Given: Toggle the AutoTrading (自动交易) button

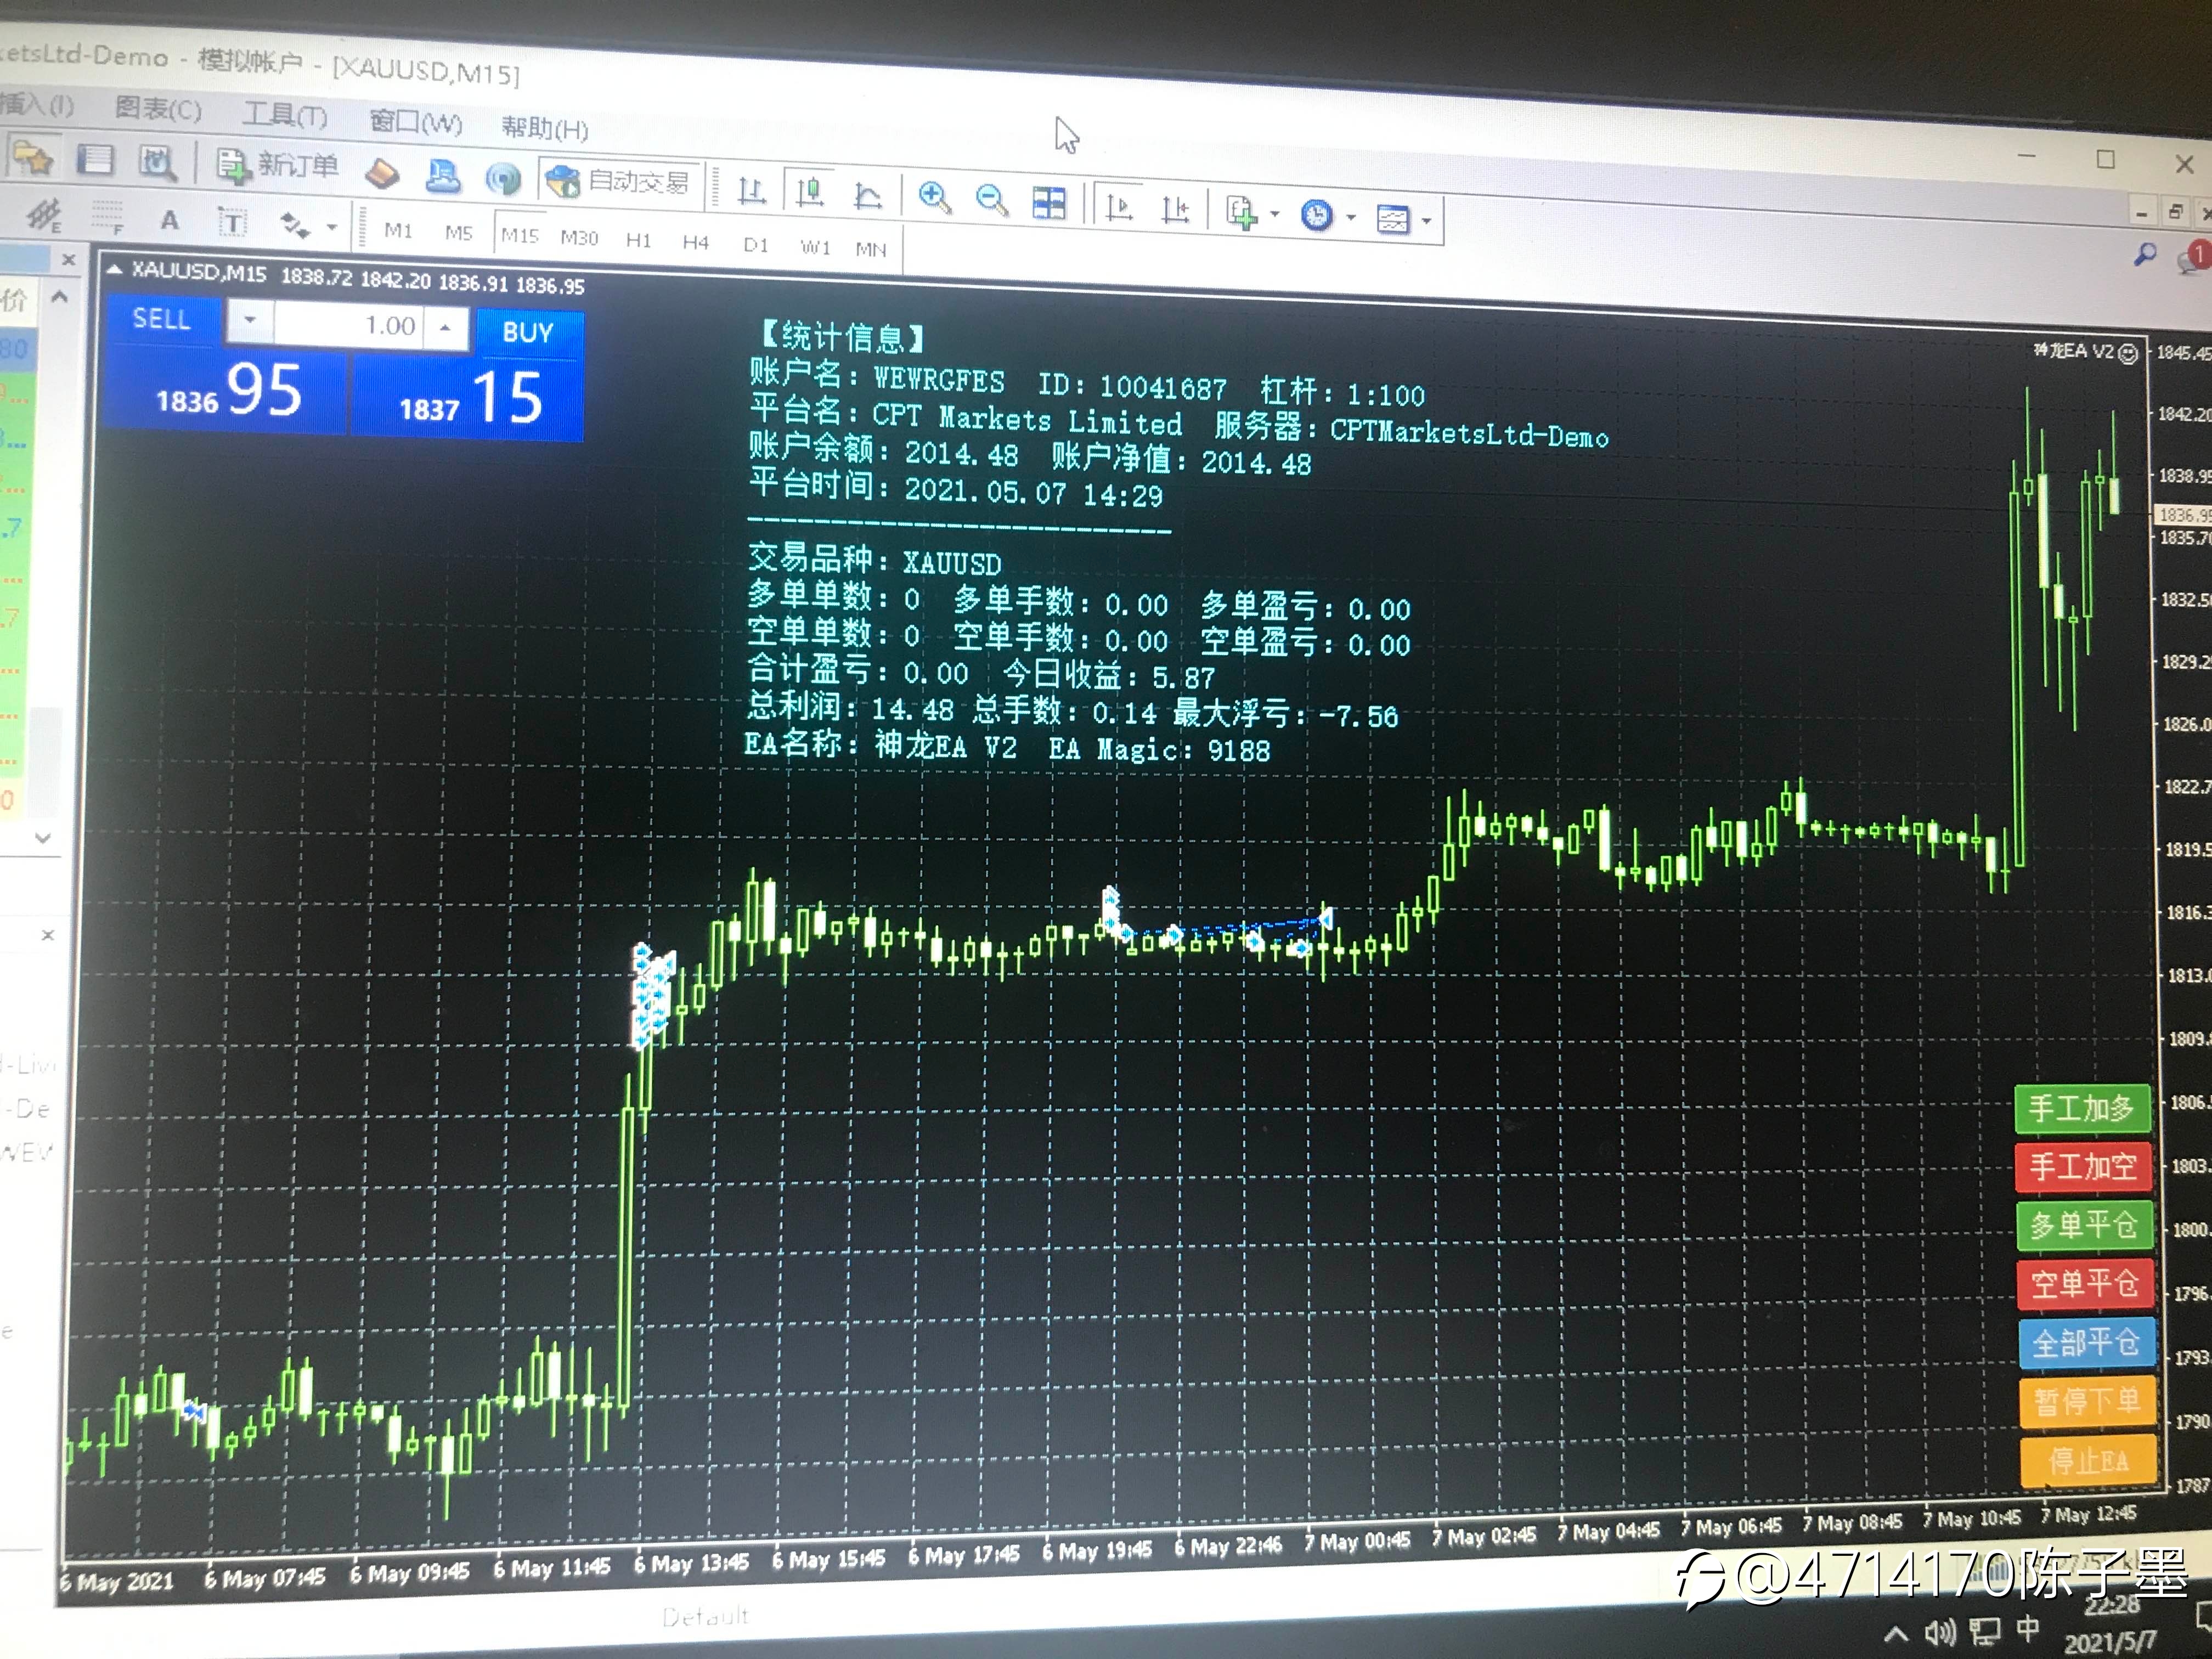Looking at the screenshot, I should coord(619,181).
